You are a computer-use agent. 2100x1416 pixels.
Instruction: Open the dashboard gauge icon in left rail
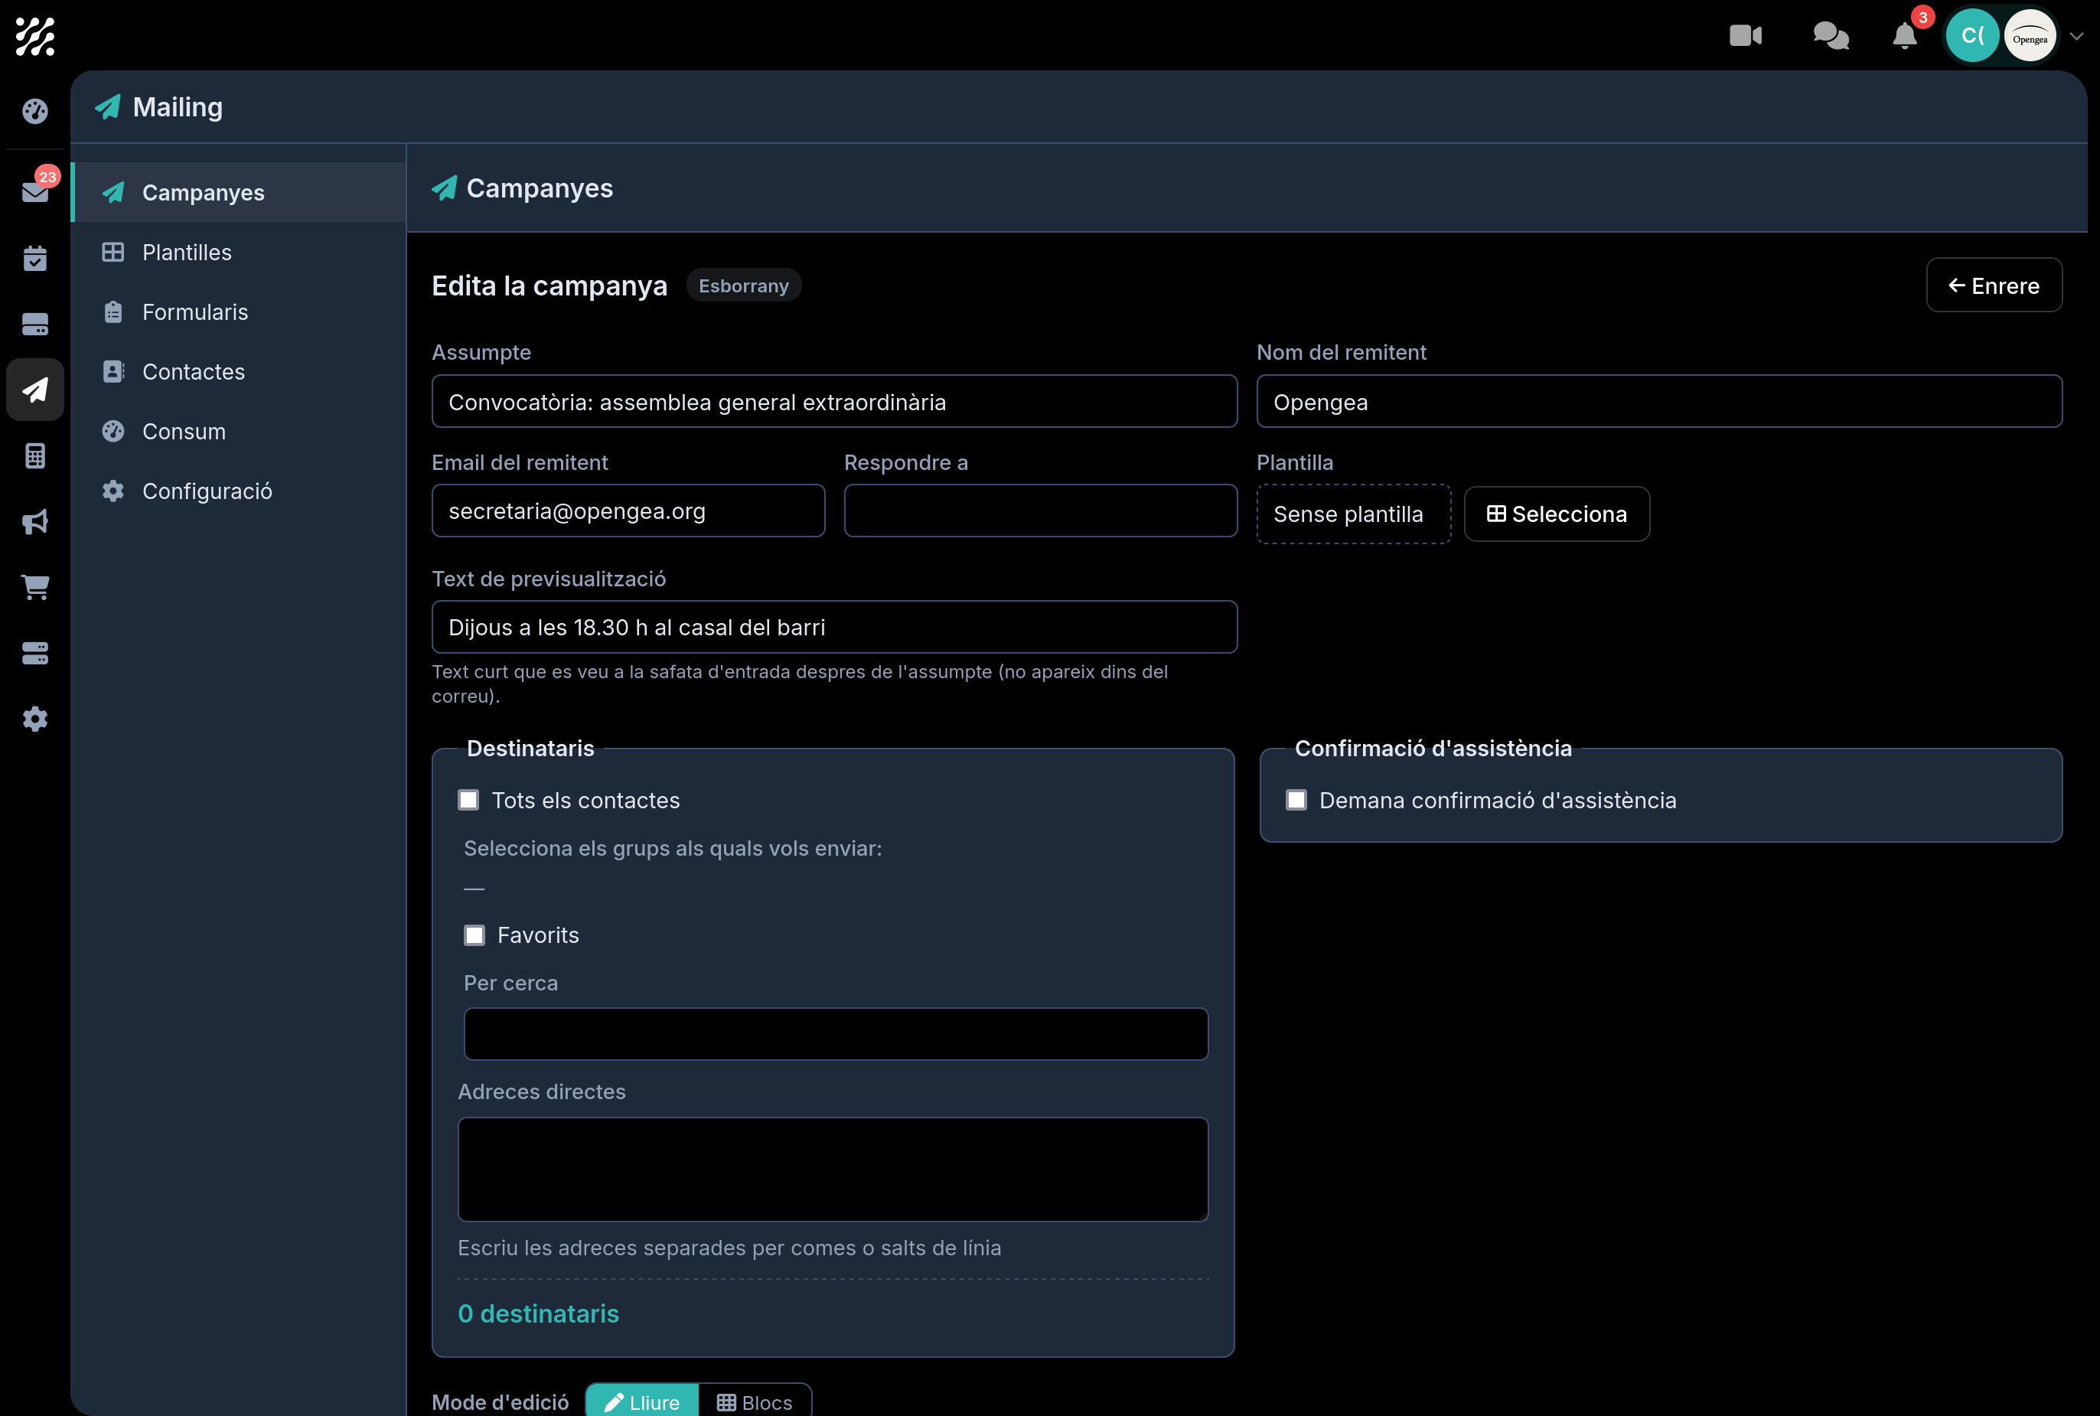(x=34, y=111)
